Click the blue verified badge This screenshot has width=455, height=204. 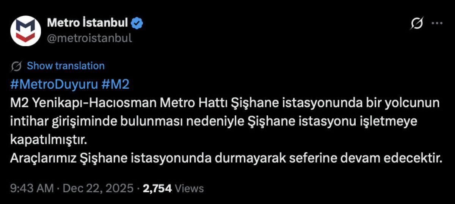(x=137, y=24)
